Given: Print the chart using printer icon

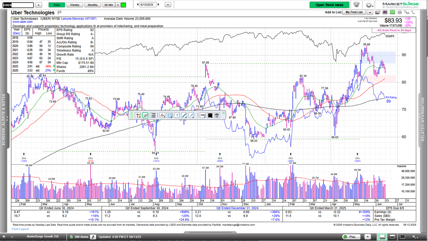Looking at the screenshot, I should coord(399,12).
